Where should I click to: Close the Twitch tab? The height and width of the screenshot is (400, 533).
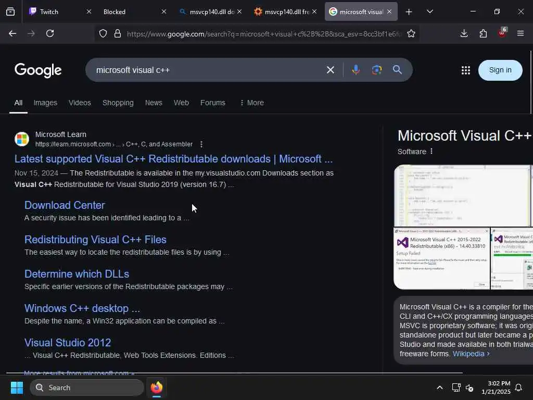click(x=88, y=11)
